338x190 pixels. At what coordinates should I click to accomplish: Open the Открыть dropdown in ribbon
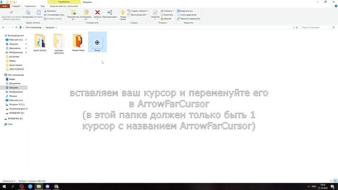(x=167, y=11)
